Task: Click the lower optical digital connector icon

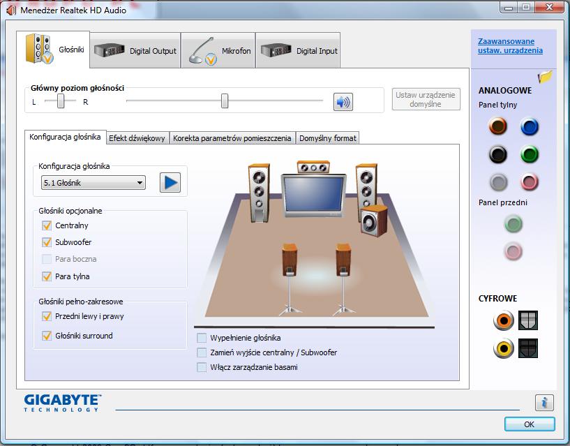Action: (528, 348)
